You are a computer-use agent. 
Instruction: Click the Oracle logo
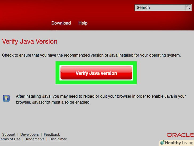click(x=180, y=135)
